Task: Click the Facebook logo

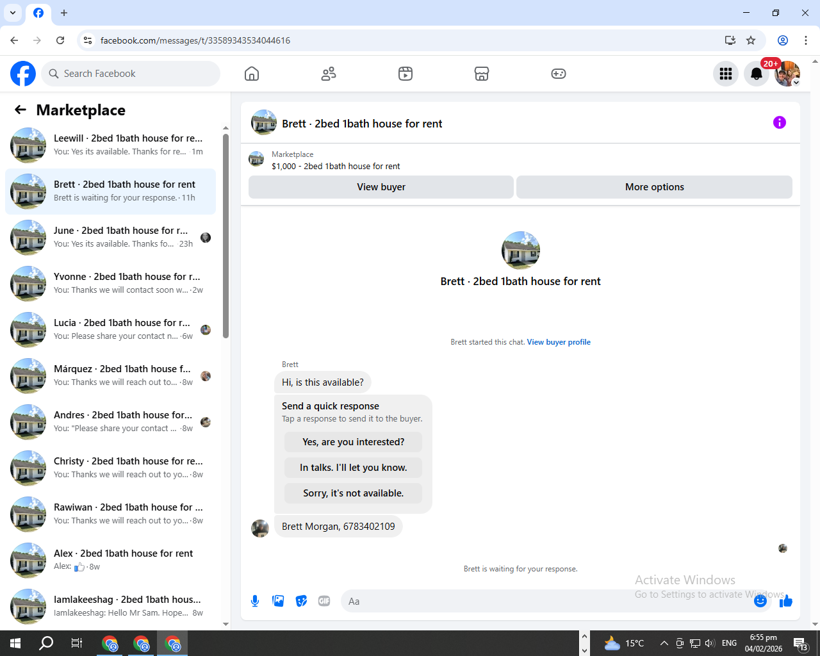Action: click(23, 74)
